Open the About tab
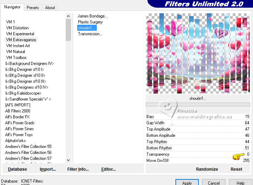Image resolution: width=253 pixels, height=185 pixels. 50,8
